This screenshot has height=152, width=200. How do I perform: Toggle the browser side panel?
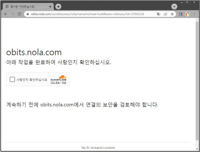(181, 14)
